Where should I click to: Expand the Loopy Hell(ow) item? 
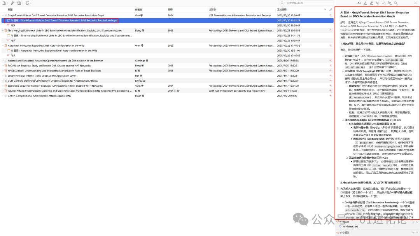pyautogui.click(x=3, y=76)
